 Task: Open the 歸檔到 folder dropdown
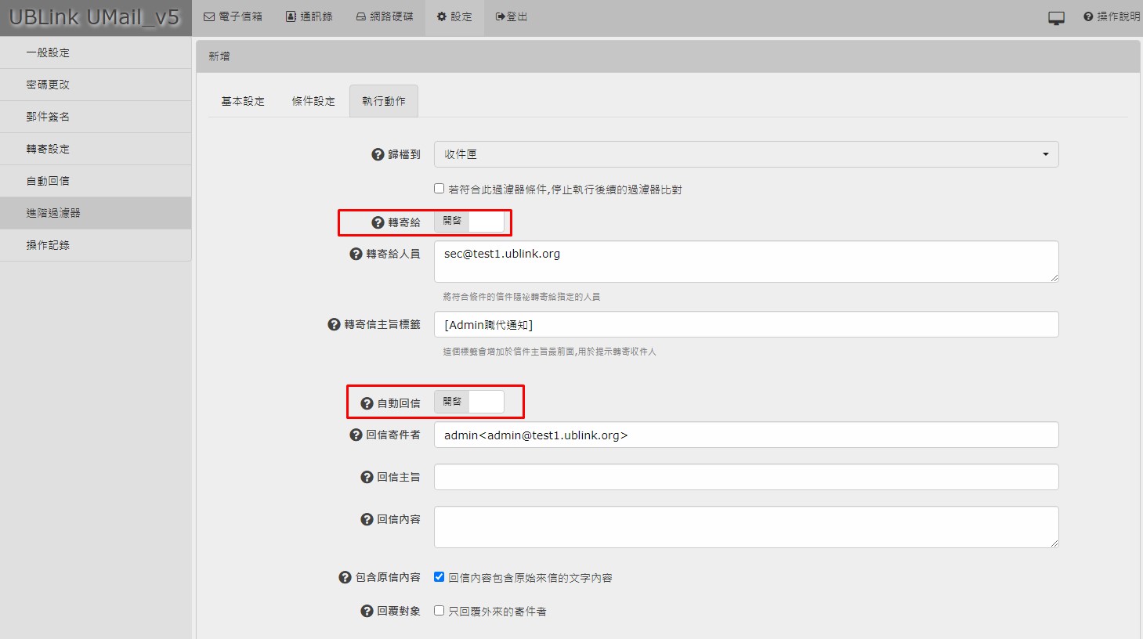pyautogui.click(x=745, y=154)
